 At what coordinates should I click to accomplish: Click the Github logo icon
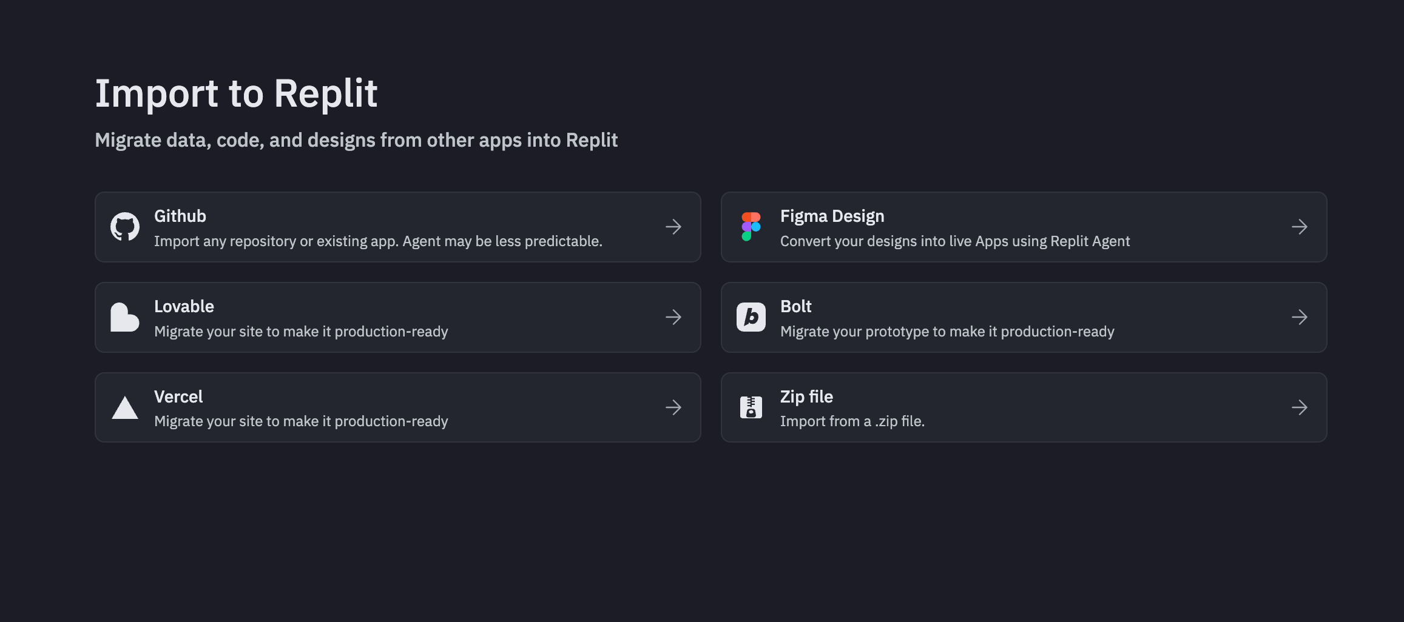point(125,227)
